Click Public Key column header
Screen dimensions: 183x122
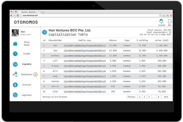pos(85,40)
